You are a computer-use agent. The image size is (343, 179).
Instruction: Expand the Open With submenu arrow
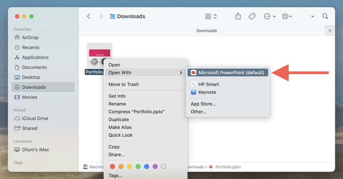tap(181, 73)
